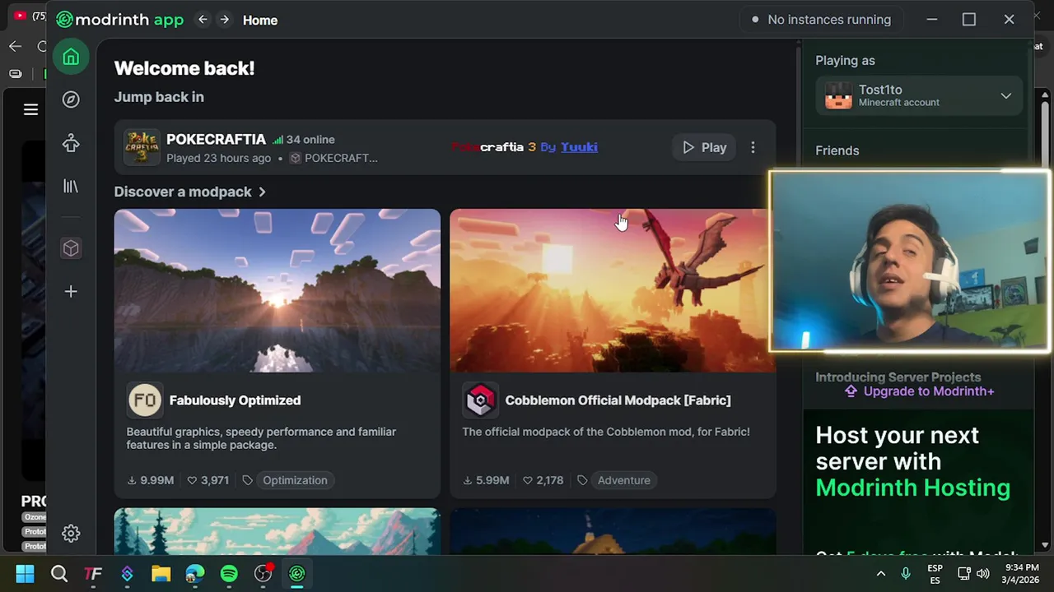This screenshot has width=1054, height=592.
Task: Click the 9:34 PM clock
Action: [x=1022, y=567]
